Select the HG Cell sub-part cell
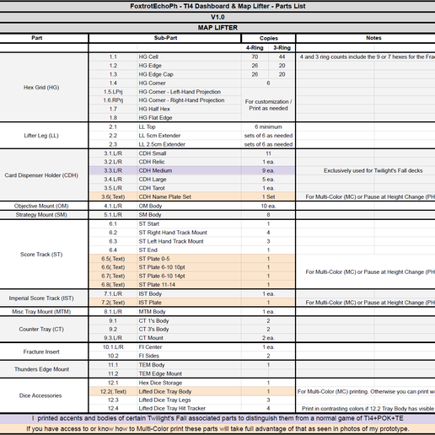The height and width of the screenshot is (435, 435). pyautogui.click(x=189, y=56)
